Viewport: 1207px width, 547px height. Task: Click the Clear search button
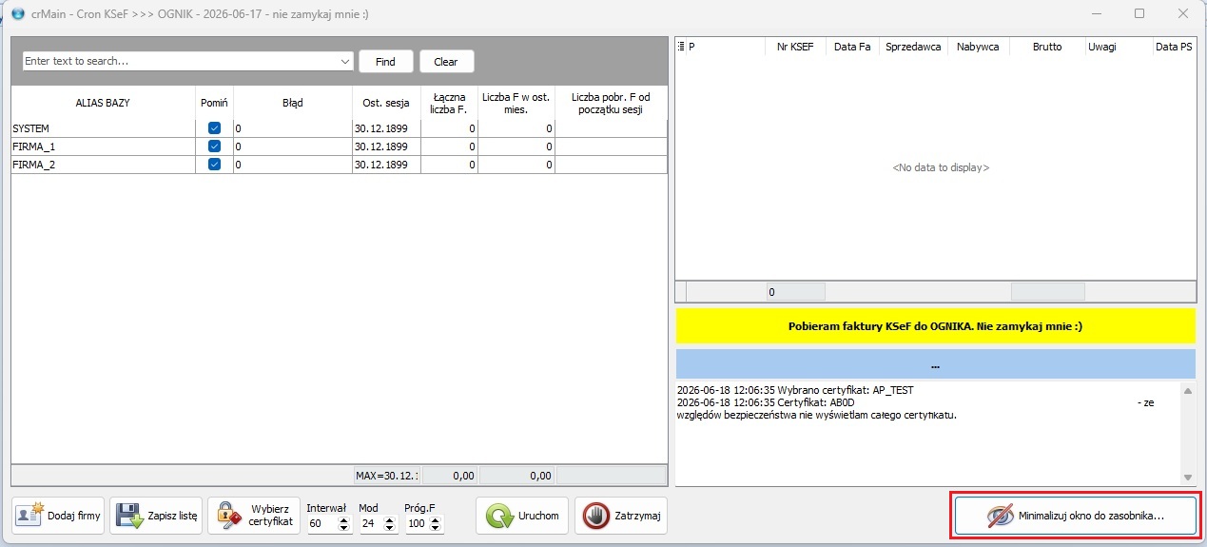446,61
